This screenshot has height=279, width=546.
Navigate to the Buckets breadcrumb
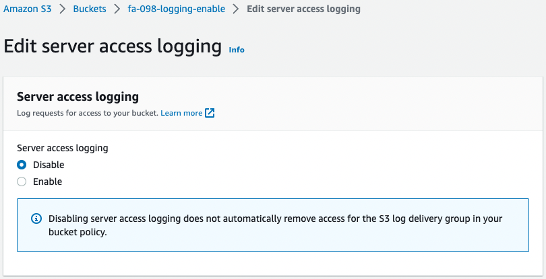(90, 9)
